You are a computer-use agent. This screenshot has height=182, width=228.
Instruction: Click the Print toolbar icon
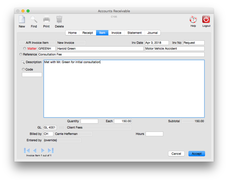46,20
